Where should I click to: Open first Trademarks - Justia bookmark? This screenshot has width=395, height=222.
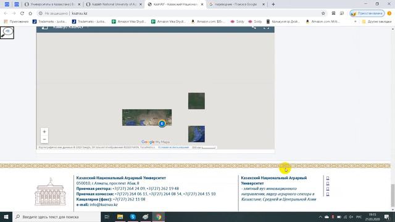pyautogui.click(x=49, y=22)
